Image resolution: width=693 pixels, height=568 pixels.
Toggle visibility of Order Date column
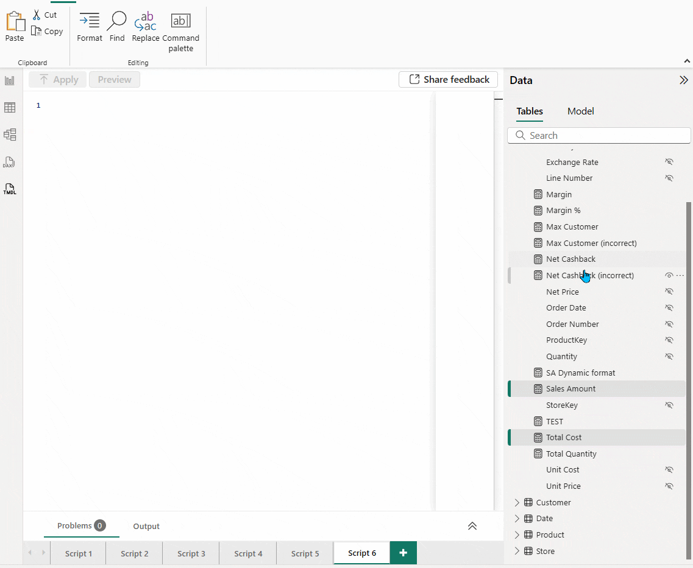tap(669, 307)
